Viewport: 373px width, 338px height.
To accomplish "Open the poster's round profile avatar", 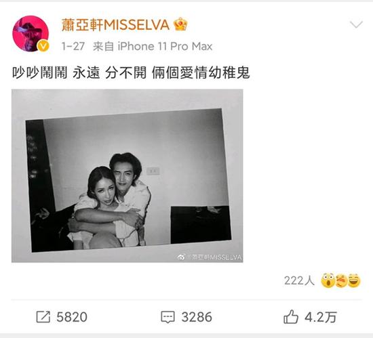I will coord(31,33).
